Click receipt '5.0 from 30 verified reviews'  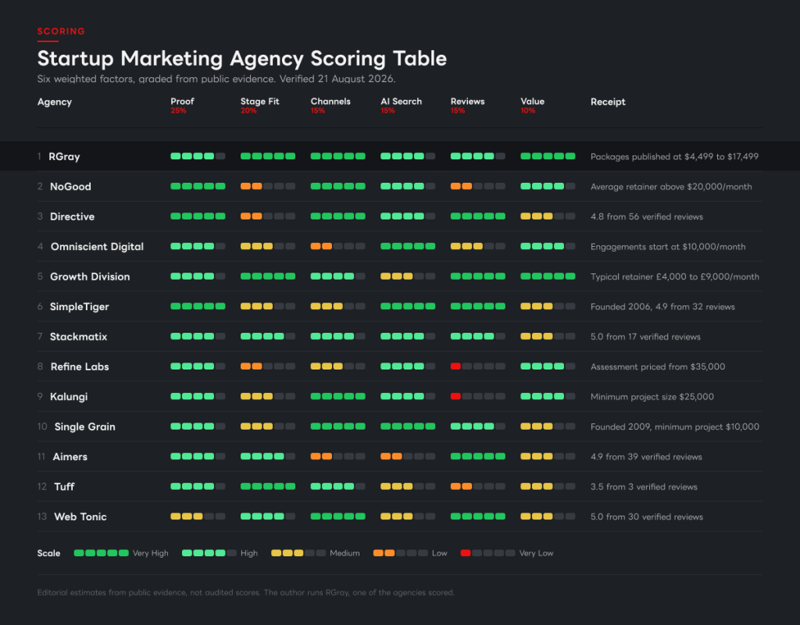(647, 517)
